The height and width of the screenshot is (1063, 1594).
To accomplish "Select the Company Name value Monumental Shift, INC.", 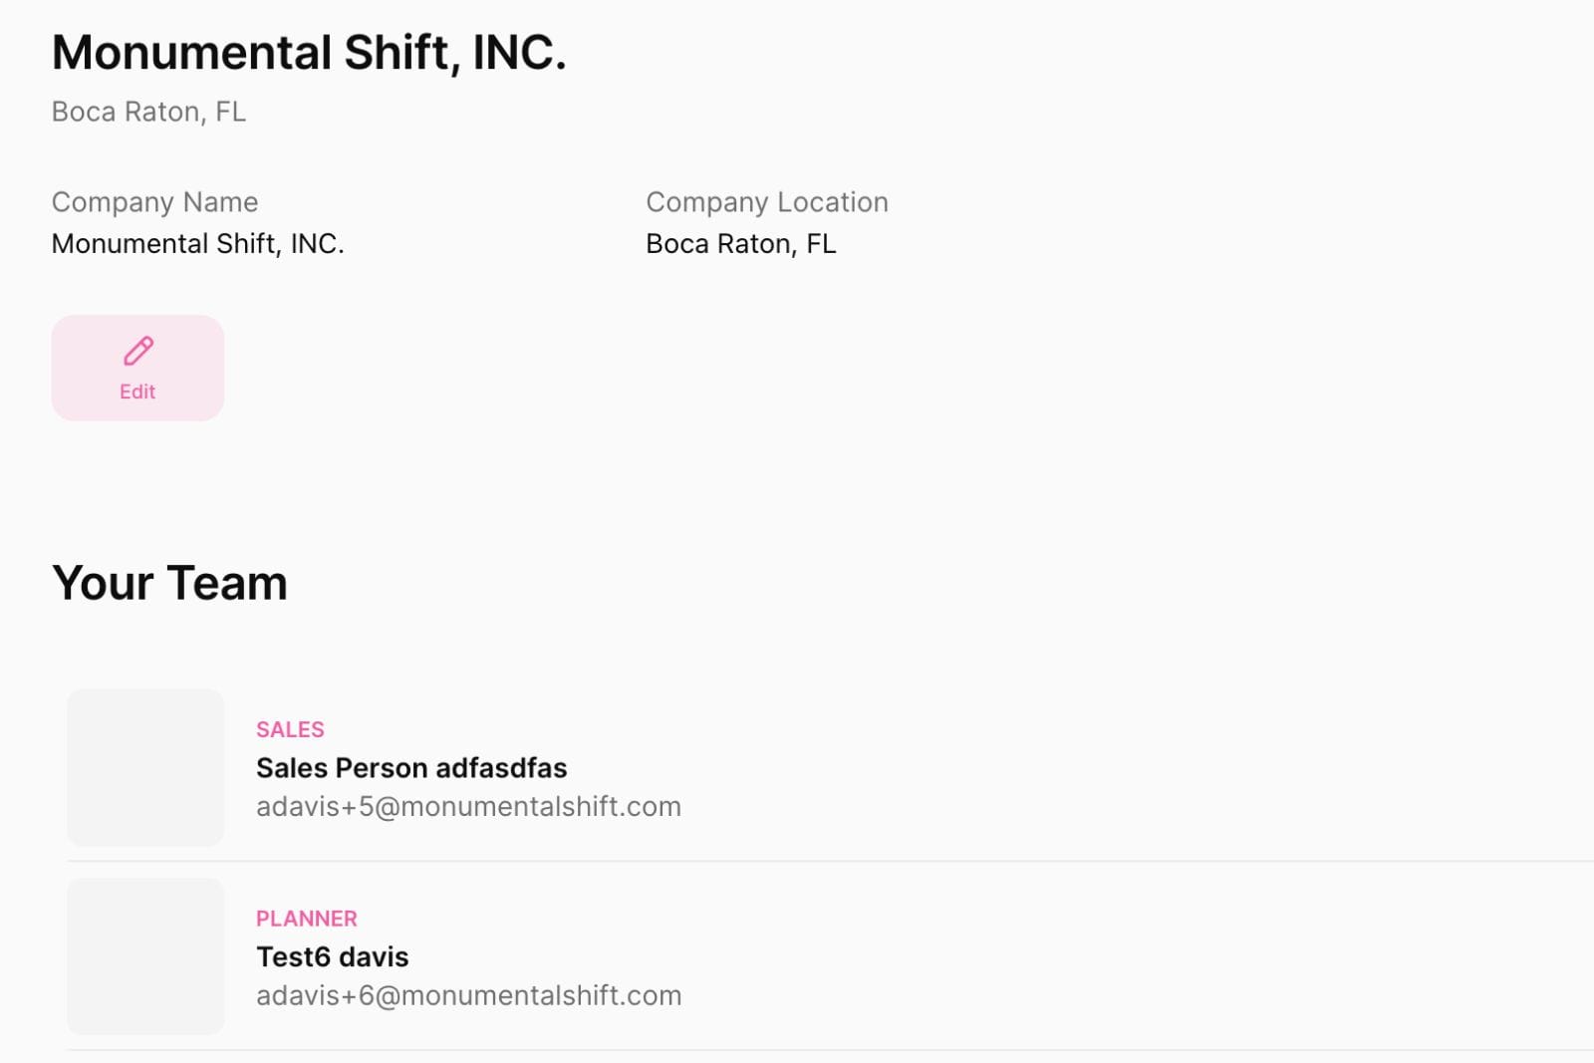I will pyautogui.click(x=197, y=244).
